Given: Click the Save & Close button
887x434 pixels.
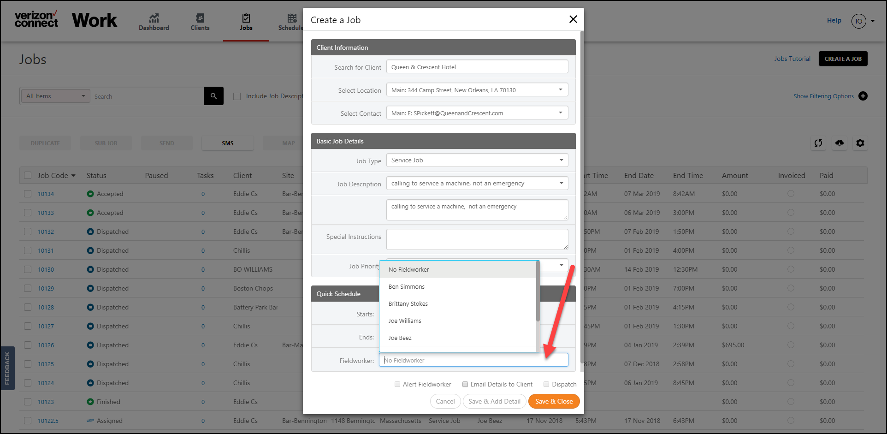Looking at the screenshot, I should click(x=554, y=401).
